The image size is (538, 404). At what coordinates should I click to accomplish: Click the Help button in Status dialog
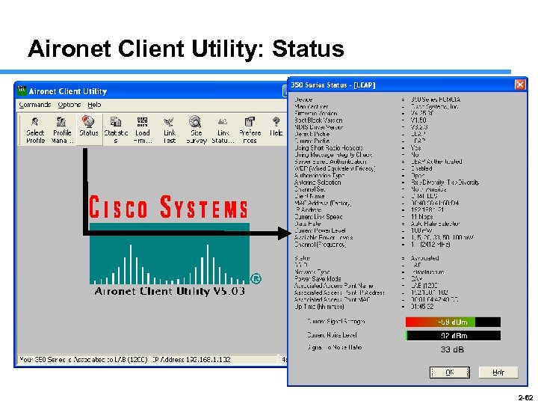pos(498,372)
